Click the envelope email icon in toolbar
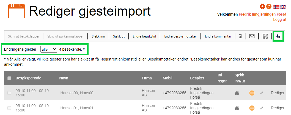The height and width of the screenshot is (115, 291). click(252, 36)
